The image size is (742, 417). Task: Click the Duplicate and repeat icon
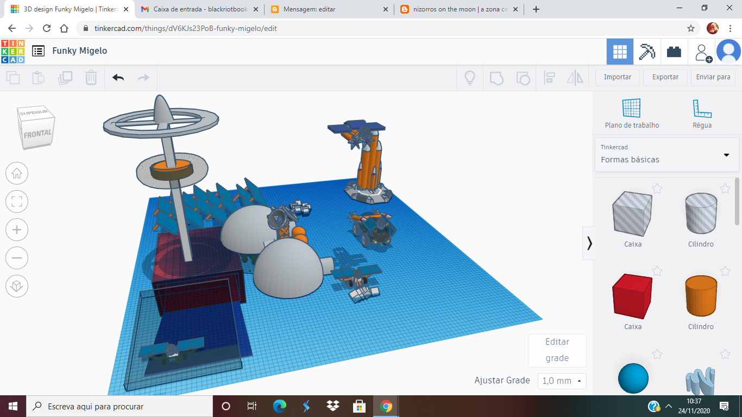(65, 78)
